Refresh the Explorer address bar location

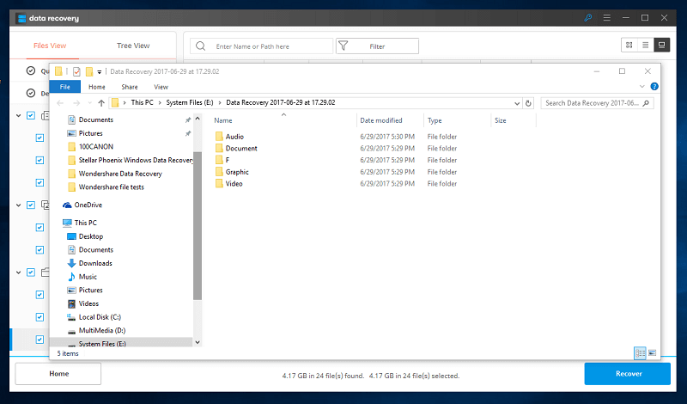coord(528,103)
